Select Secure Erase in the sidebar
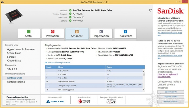 [x=14, y=53]
